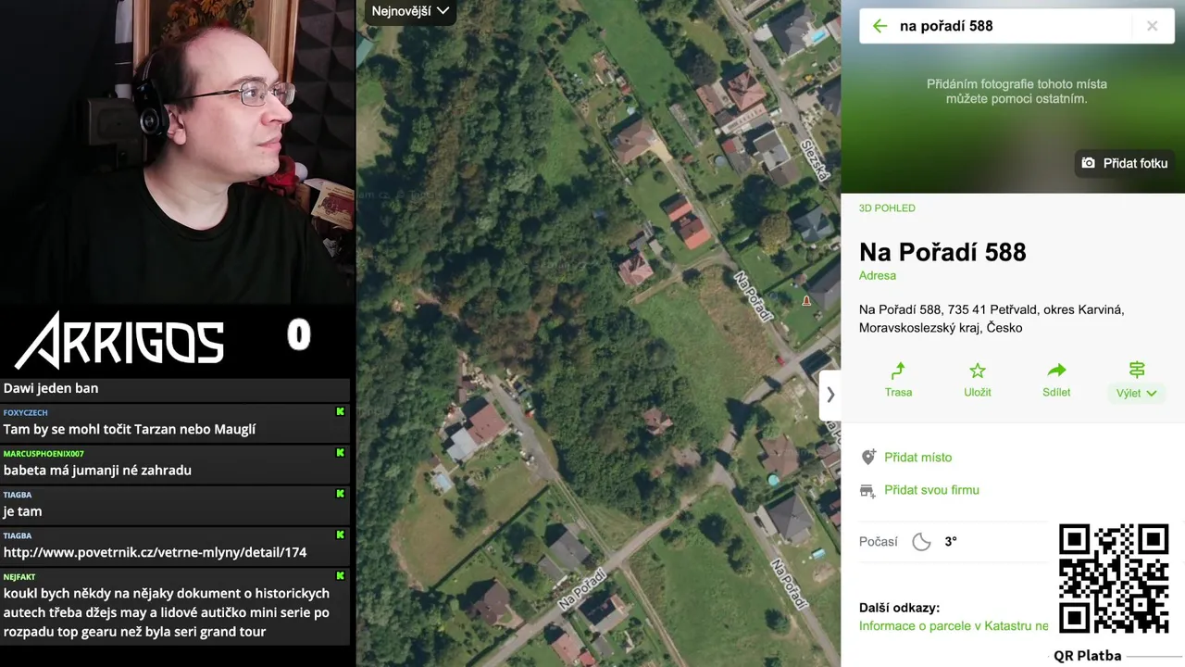This screenshot has width=1185, height=667.
Task: Click Přidat svou firmu store icon
Action: click(867, 490)
